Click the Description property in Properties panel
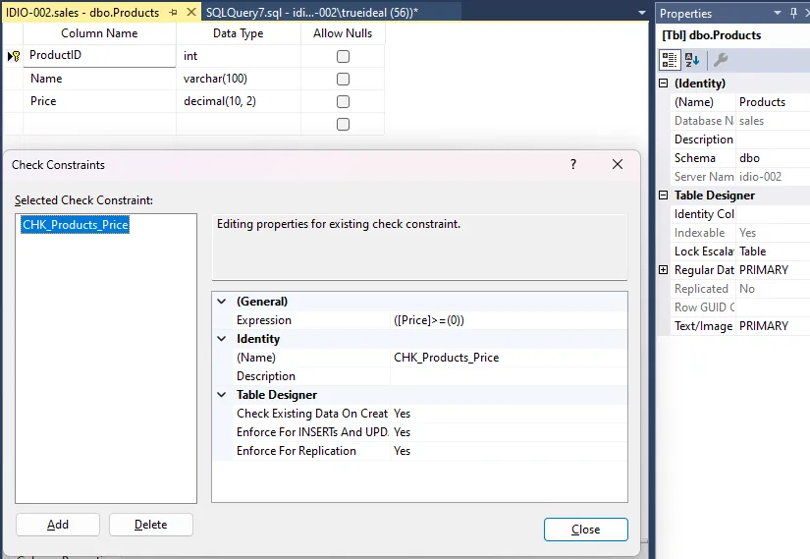The height and width of the screenshot is (559, 810). 739,140
